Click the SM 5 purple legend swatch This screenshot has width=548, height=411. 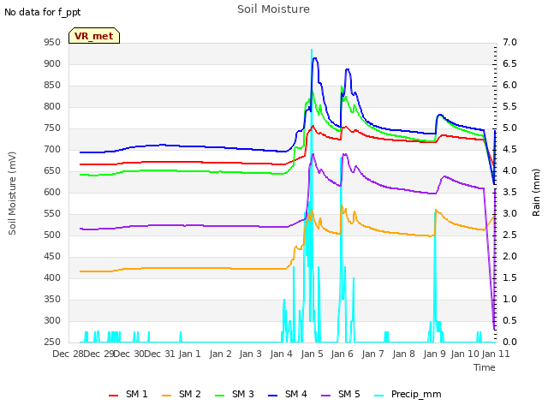pyautogui.click(x=325, y=396)
